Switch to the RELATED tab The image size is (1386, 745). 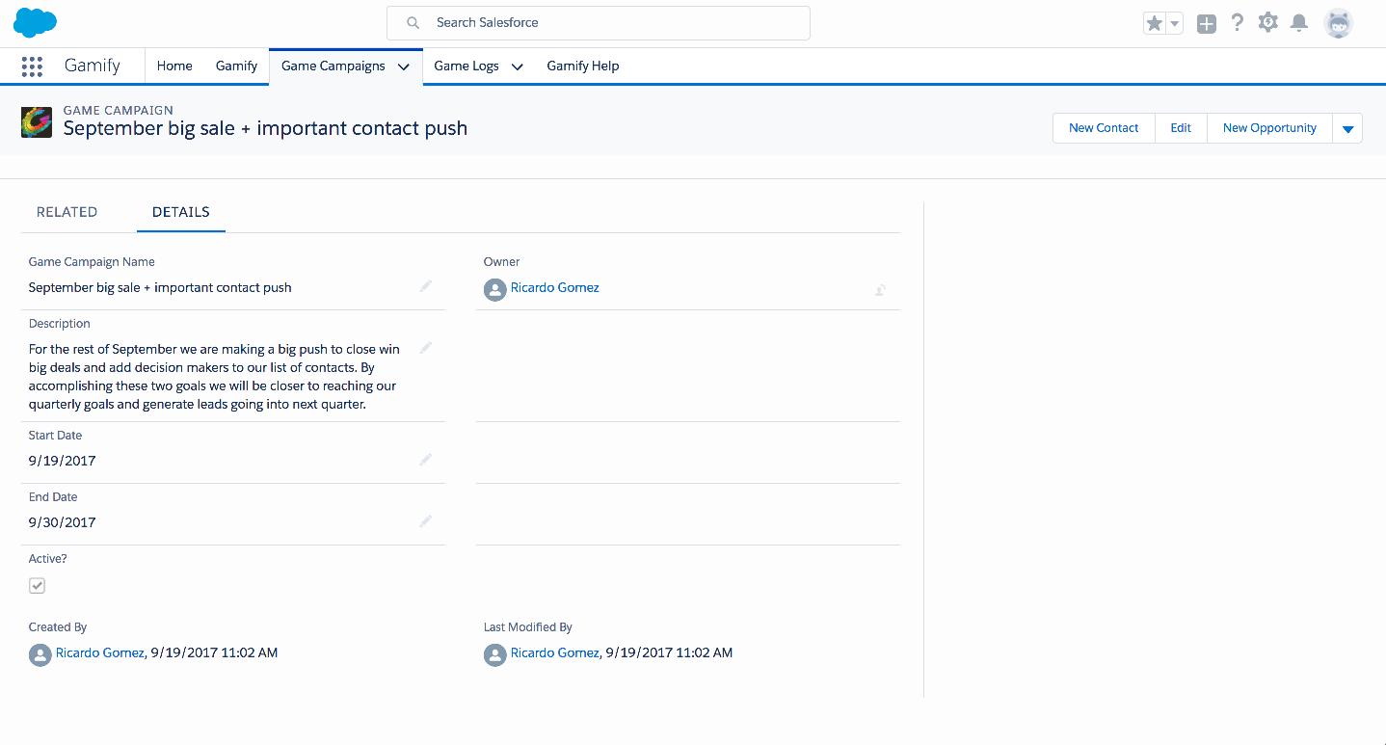point(67,212)
